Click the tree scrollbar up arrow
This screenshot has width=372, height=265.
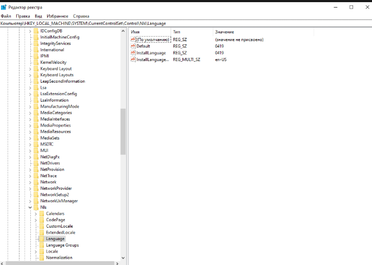coord(123,31)
